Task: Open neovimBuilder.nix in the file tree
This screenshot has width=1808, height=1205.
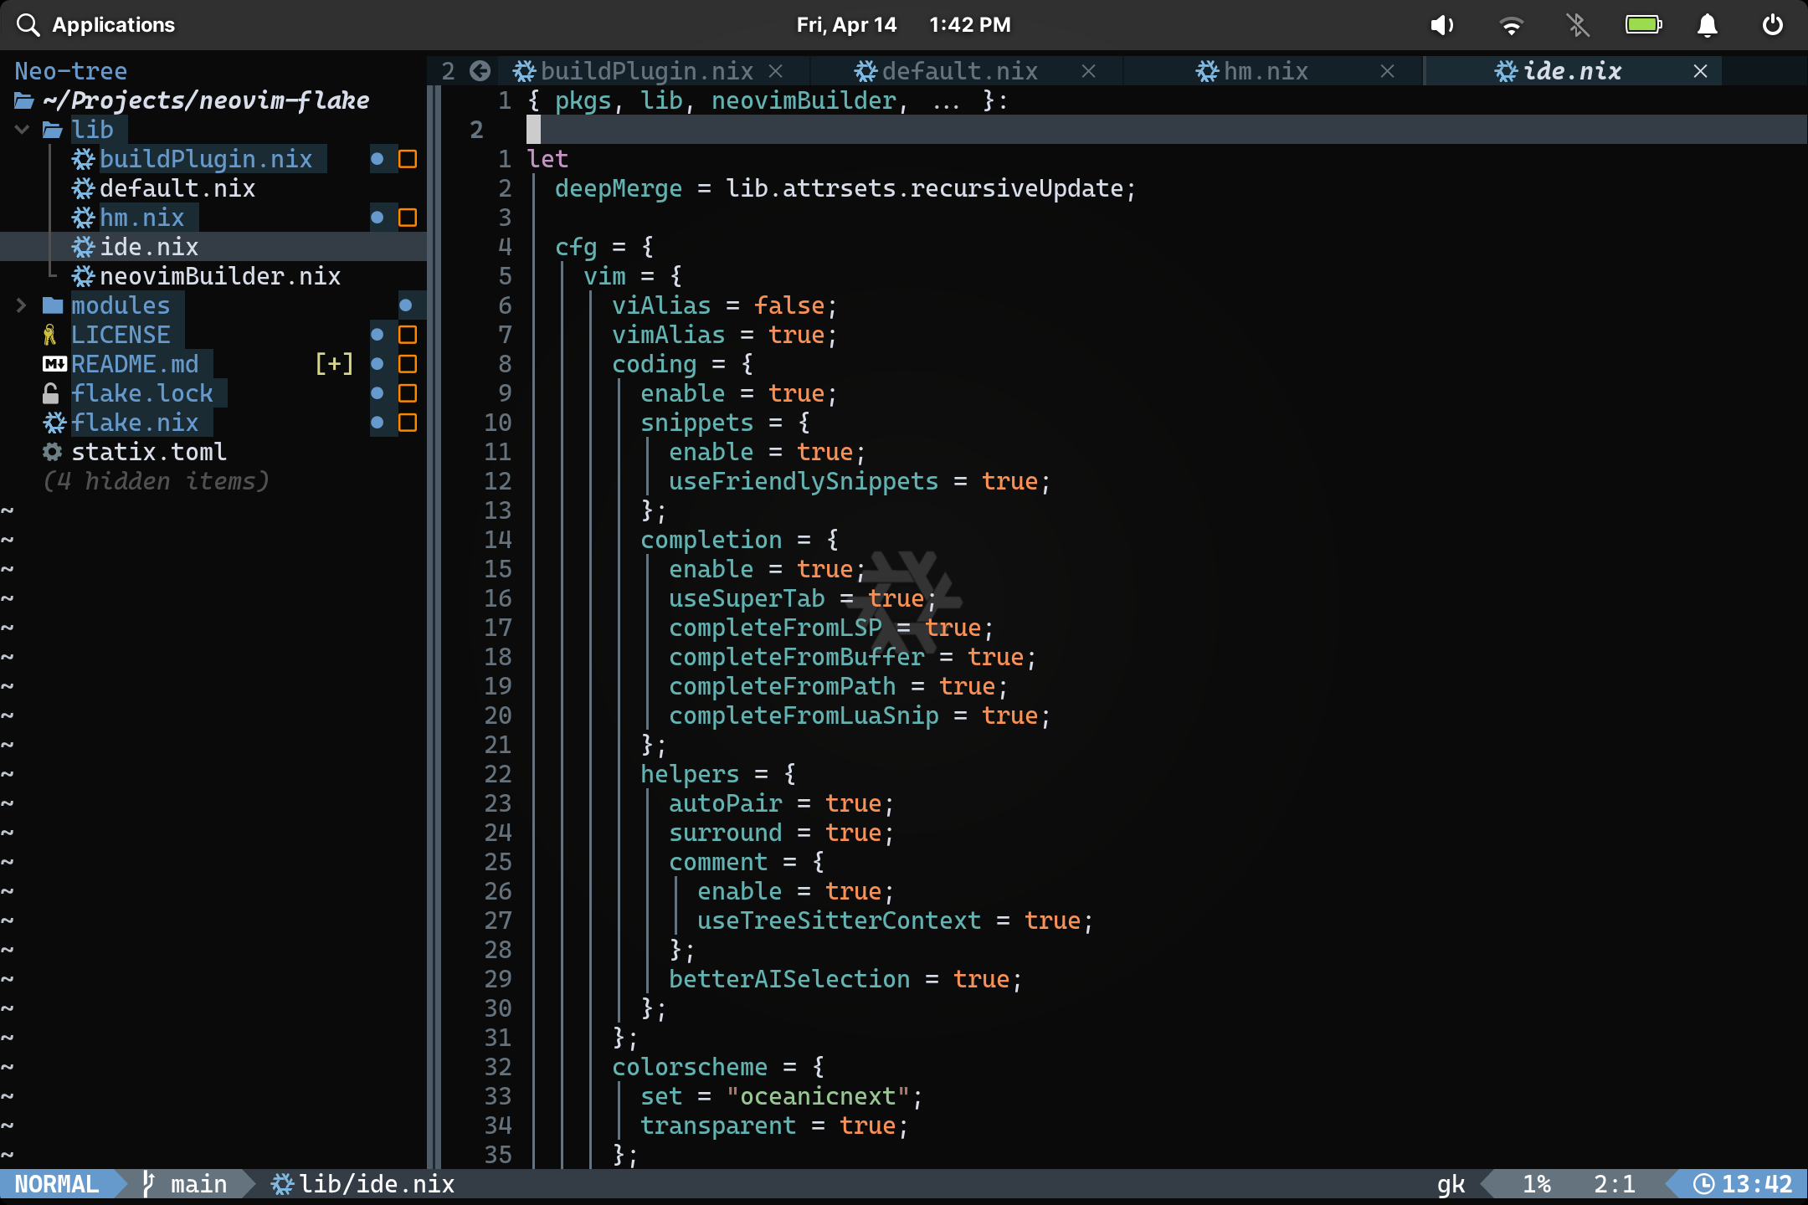Action: pos(219,276)
